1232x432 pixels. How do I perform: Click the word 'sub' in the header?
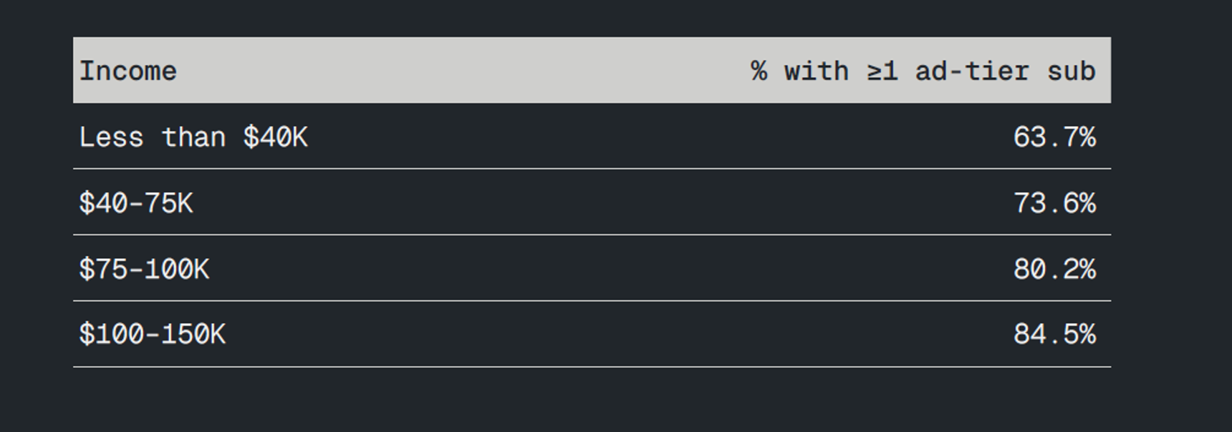tap(1072, 71)
